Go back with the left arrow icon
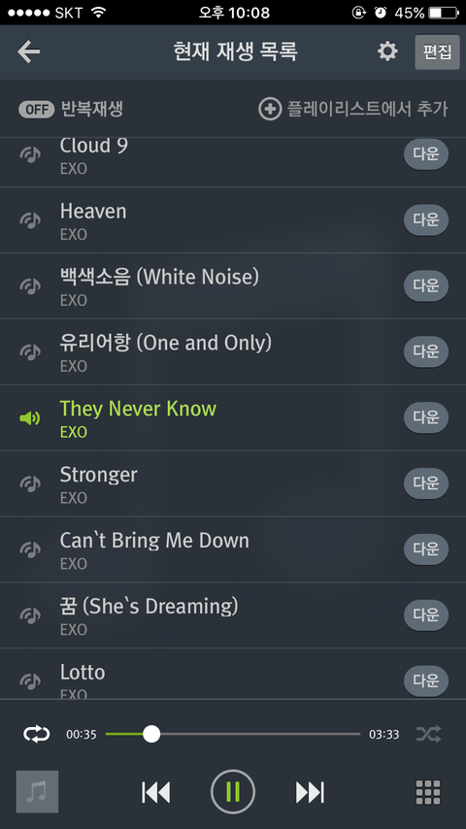Viewport: 466px width, 829px height. [x=28, y=51]
